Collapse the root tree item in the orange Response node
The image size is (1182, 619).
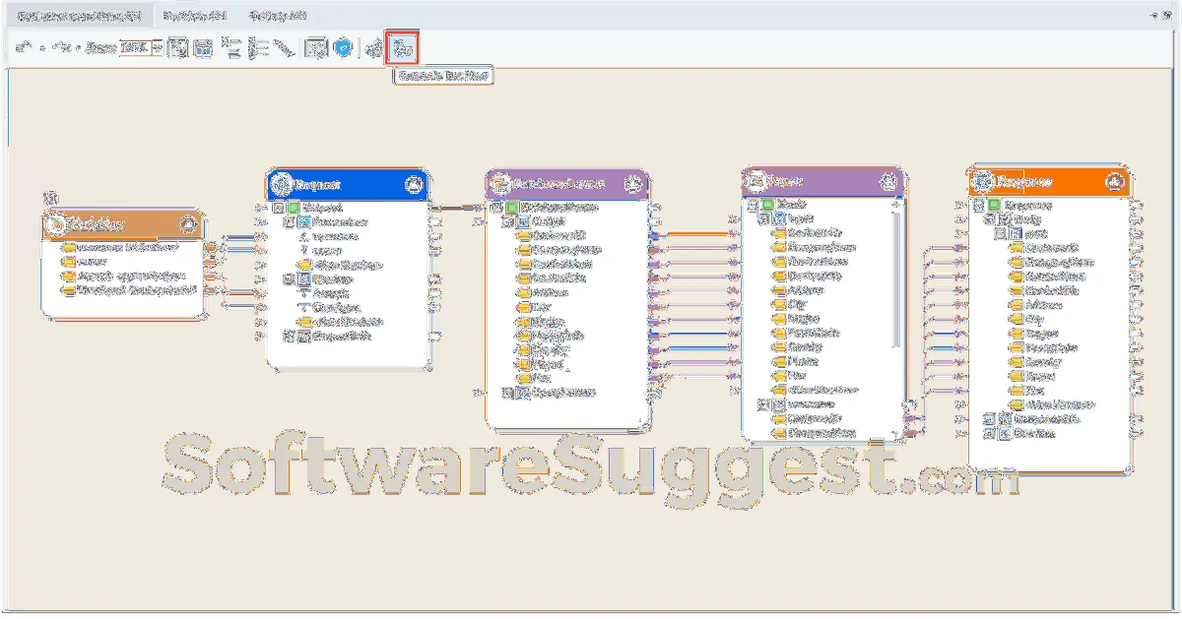point(978,206)
